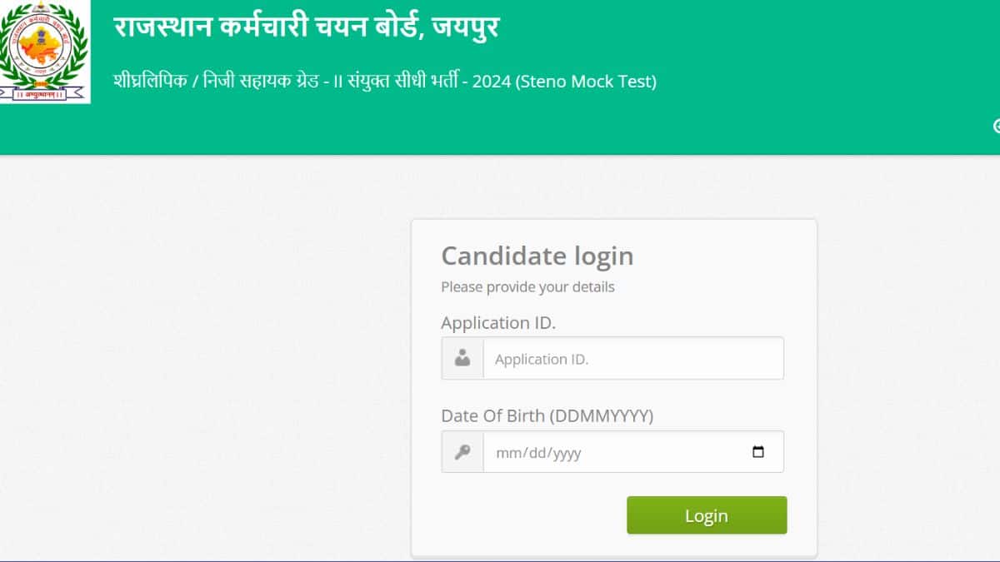Open the calendar picker icon in date field
Image resolution: width=1000 pixels, height=562 pixels.
coord(758,452)
